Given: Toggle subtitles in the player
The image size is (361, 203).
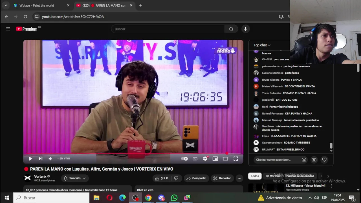Looking at the screenshot, I should coord(195,159).
